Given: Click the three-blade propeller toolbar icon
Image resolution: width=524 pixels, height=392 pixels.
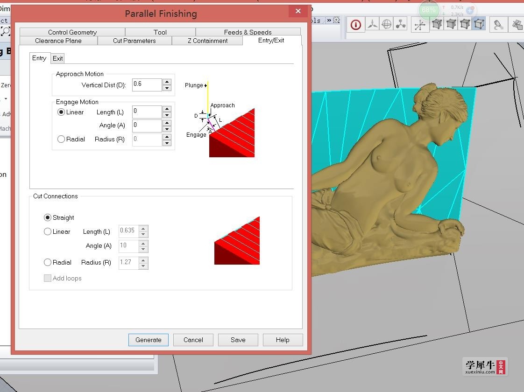Looking at the screenshot, I should coord(372,24).
